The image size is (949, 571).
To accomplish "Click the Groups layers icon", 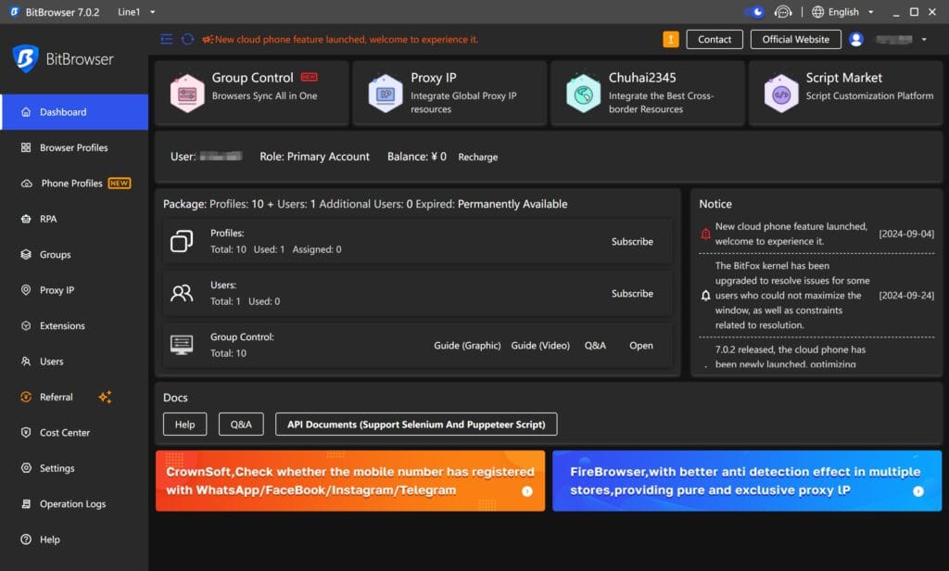I will click(x=26, y=255).
